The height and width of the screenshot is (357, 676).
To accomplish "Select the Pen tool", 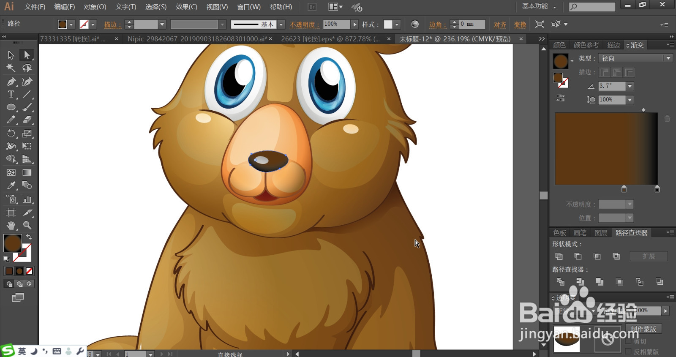I will [11, 82].
